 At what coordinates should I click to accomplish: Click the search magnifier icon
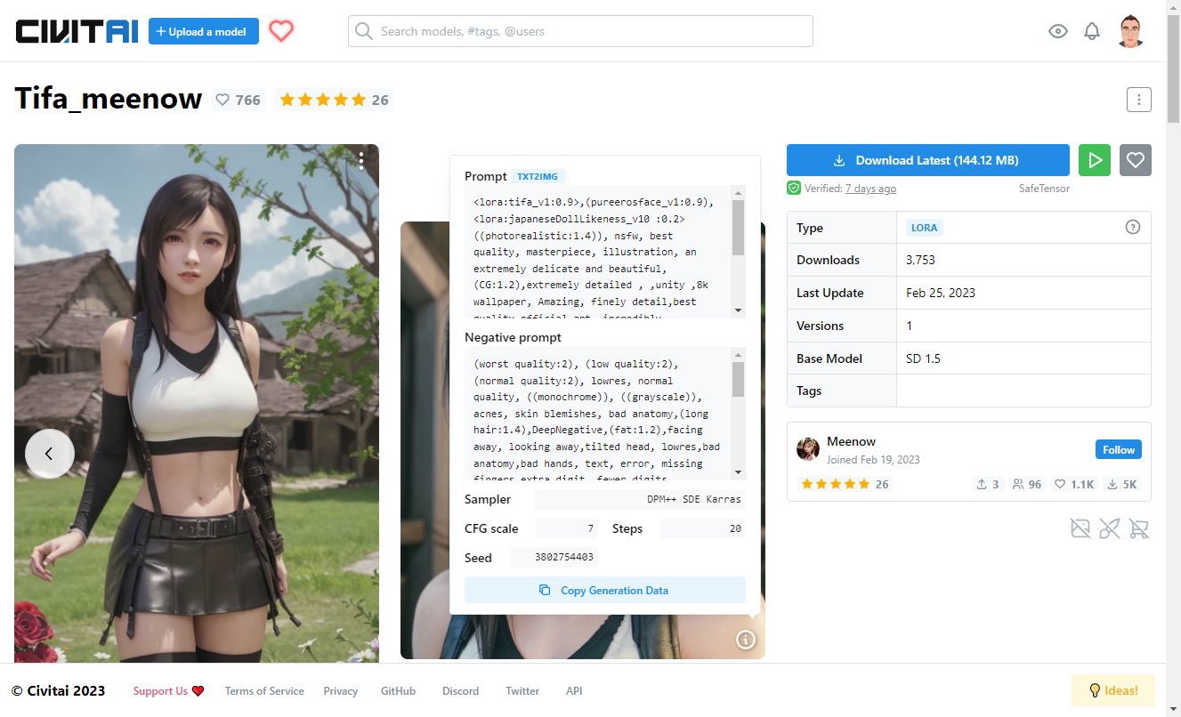click(x=363, y=31)
